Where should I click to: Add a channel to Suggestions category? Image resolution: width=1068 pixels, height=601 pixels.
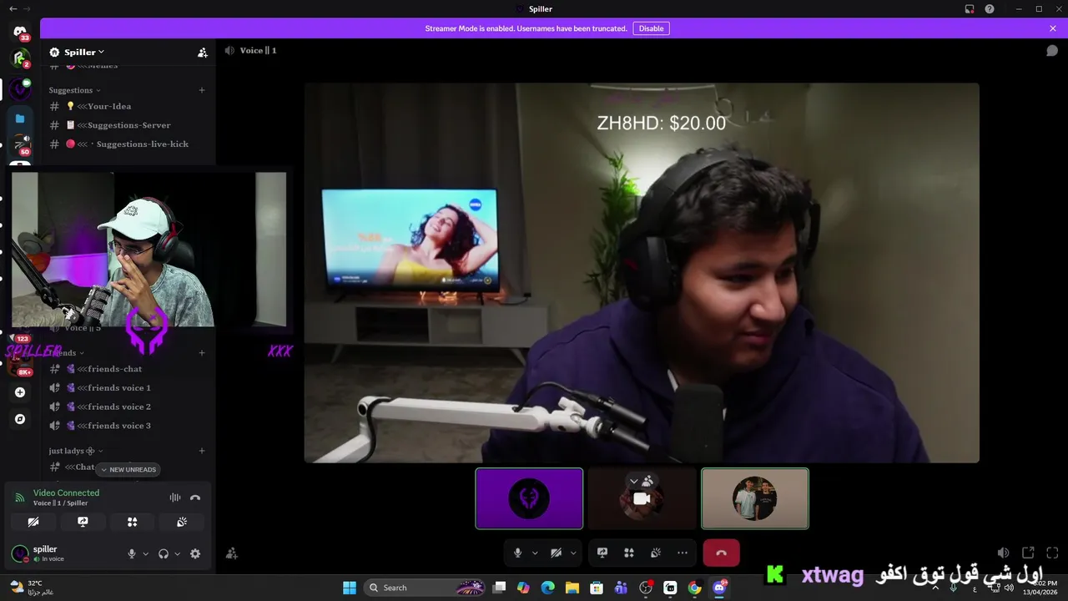coord(202,90)
